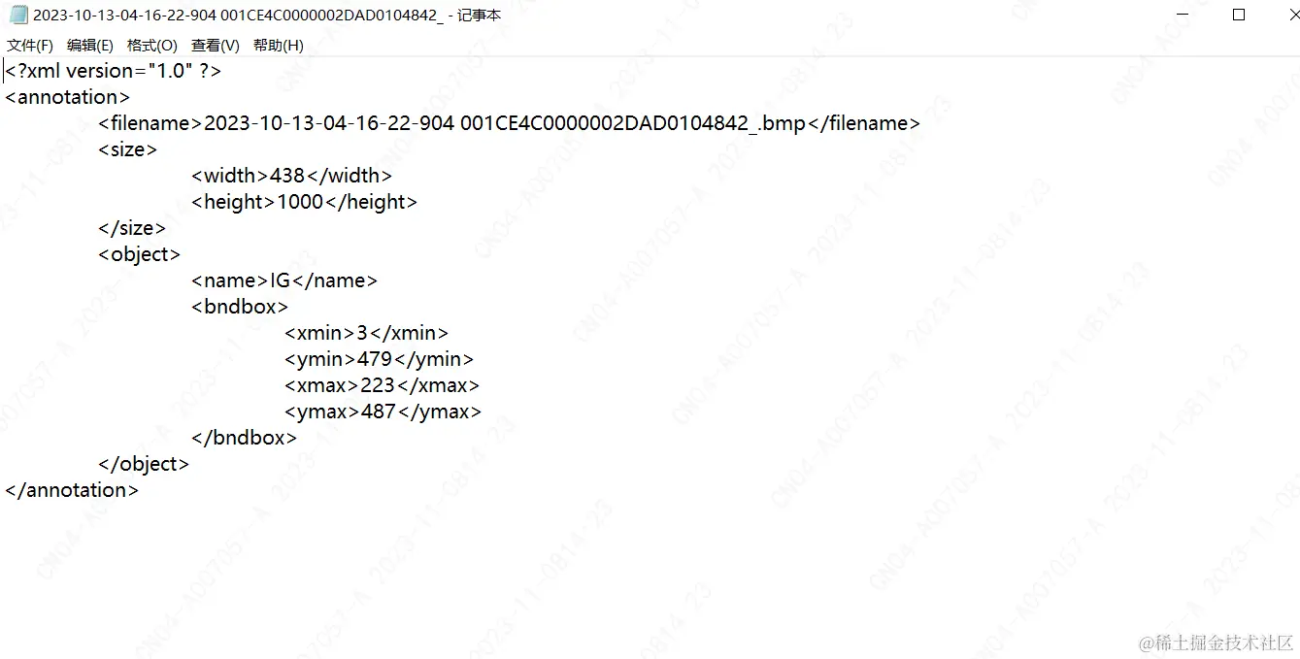The image size is (1300, 659).
Task: Click the xmax value 223 line
Action: click(x=383, y=385)
